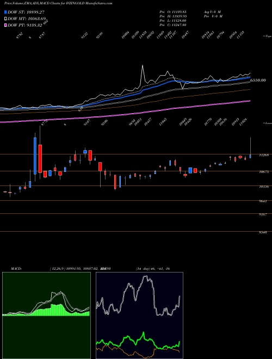Click the tall blue candlestick near chart start
272x359 pixels.
pos(35,156)
